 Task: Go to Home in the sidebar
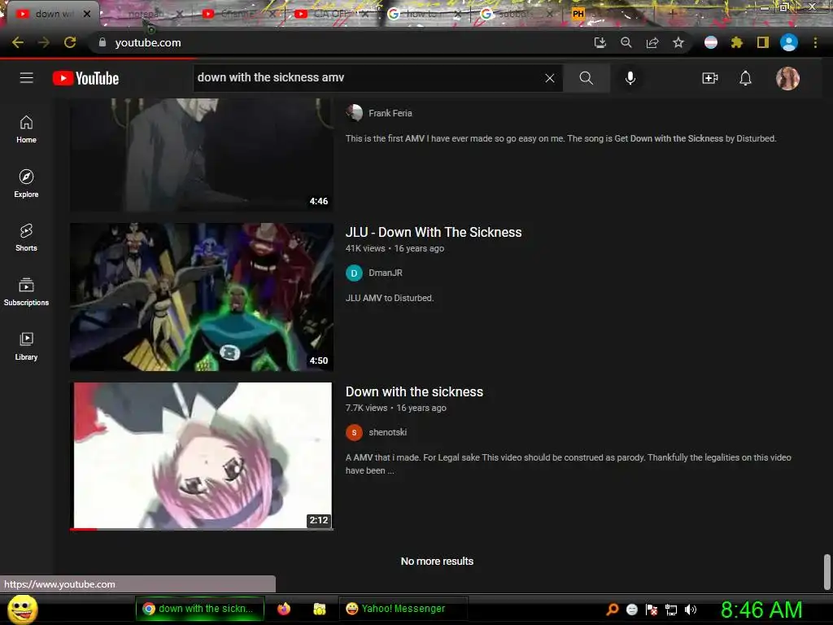click(26, 129)
